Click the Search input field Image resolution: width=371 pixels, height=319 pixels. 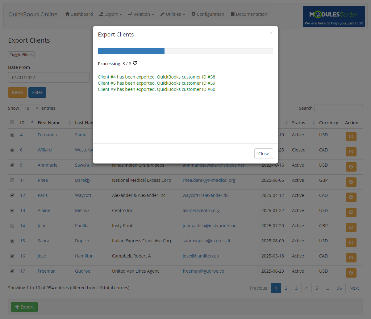pyautogui.click(x=339, y=108)
